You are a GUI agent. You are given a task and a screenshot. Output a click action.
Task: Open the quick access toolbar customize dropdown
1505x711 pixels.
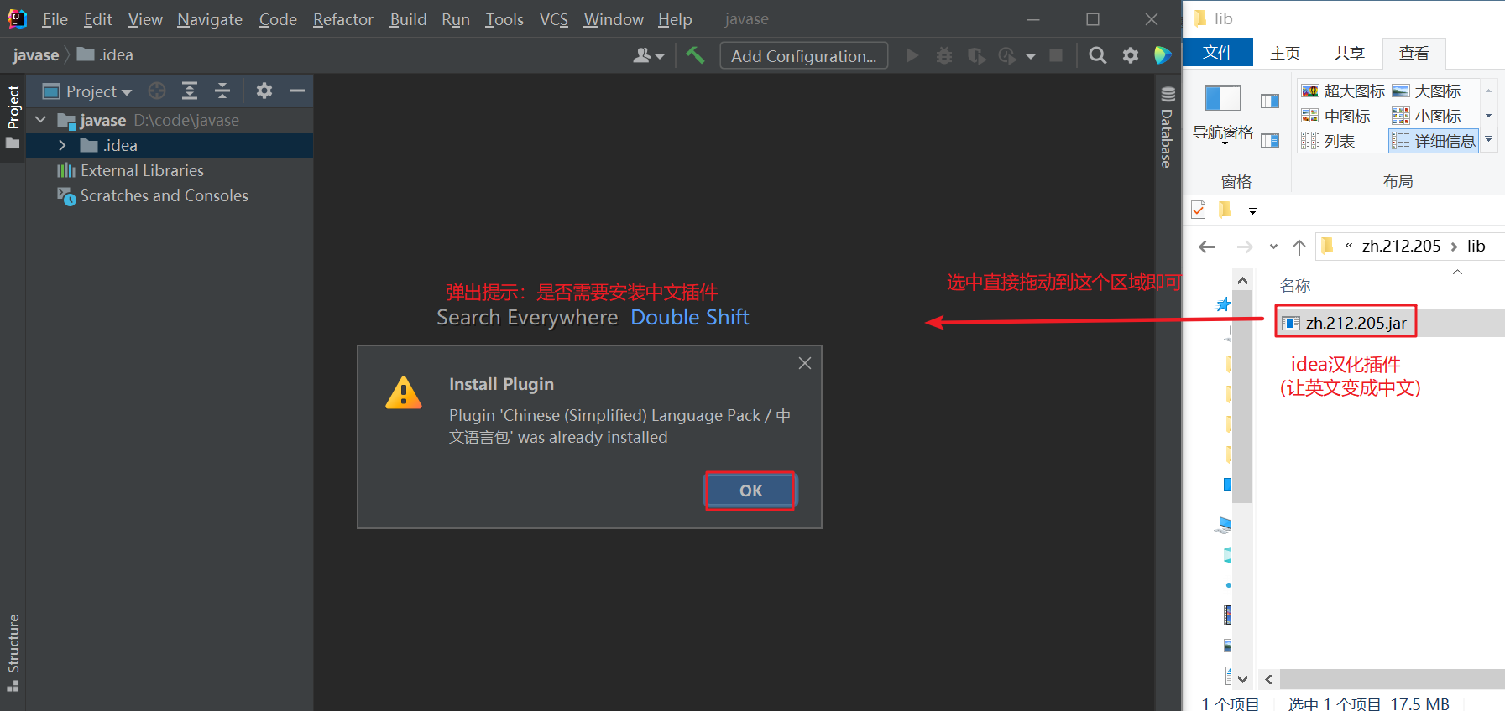tap(1252, 211)
